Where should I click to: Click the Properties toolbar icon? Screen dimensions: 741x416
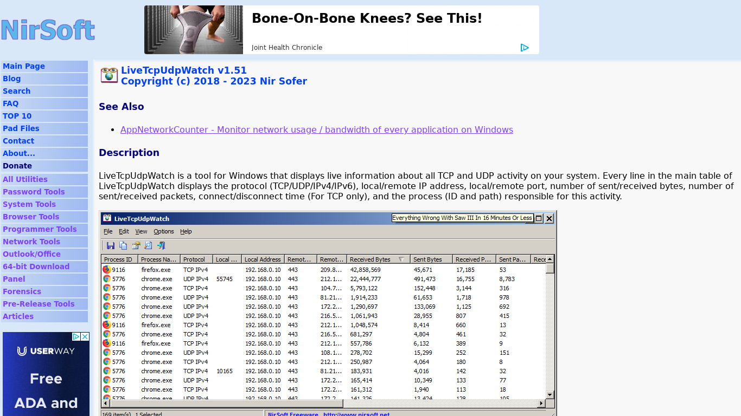tap(136, 245)
